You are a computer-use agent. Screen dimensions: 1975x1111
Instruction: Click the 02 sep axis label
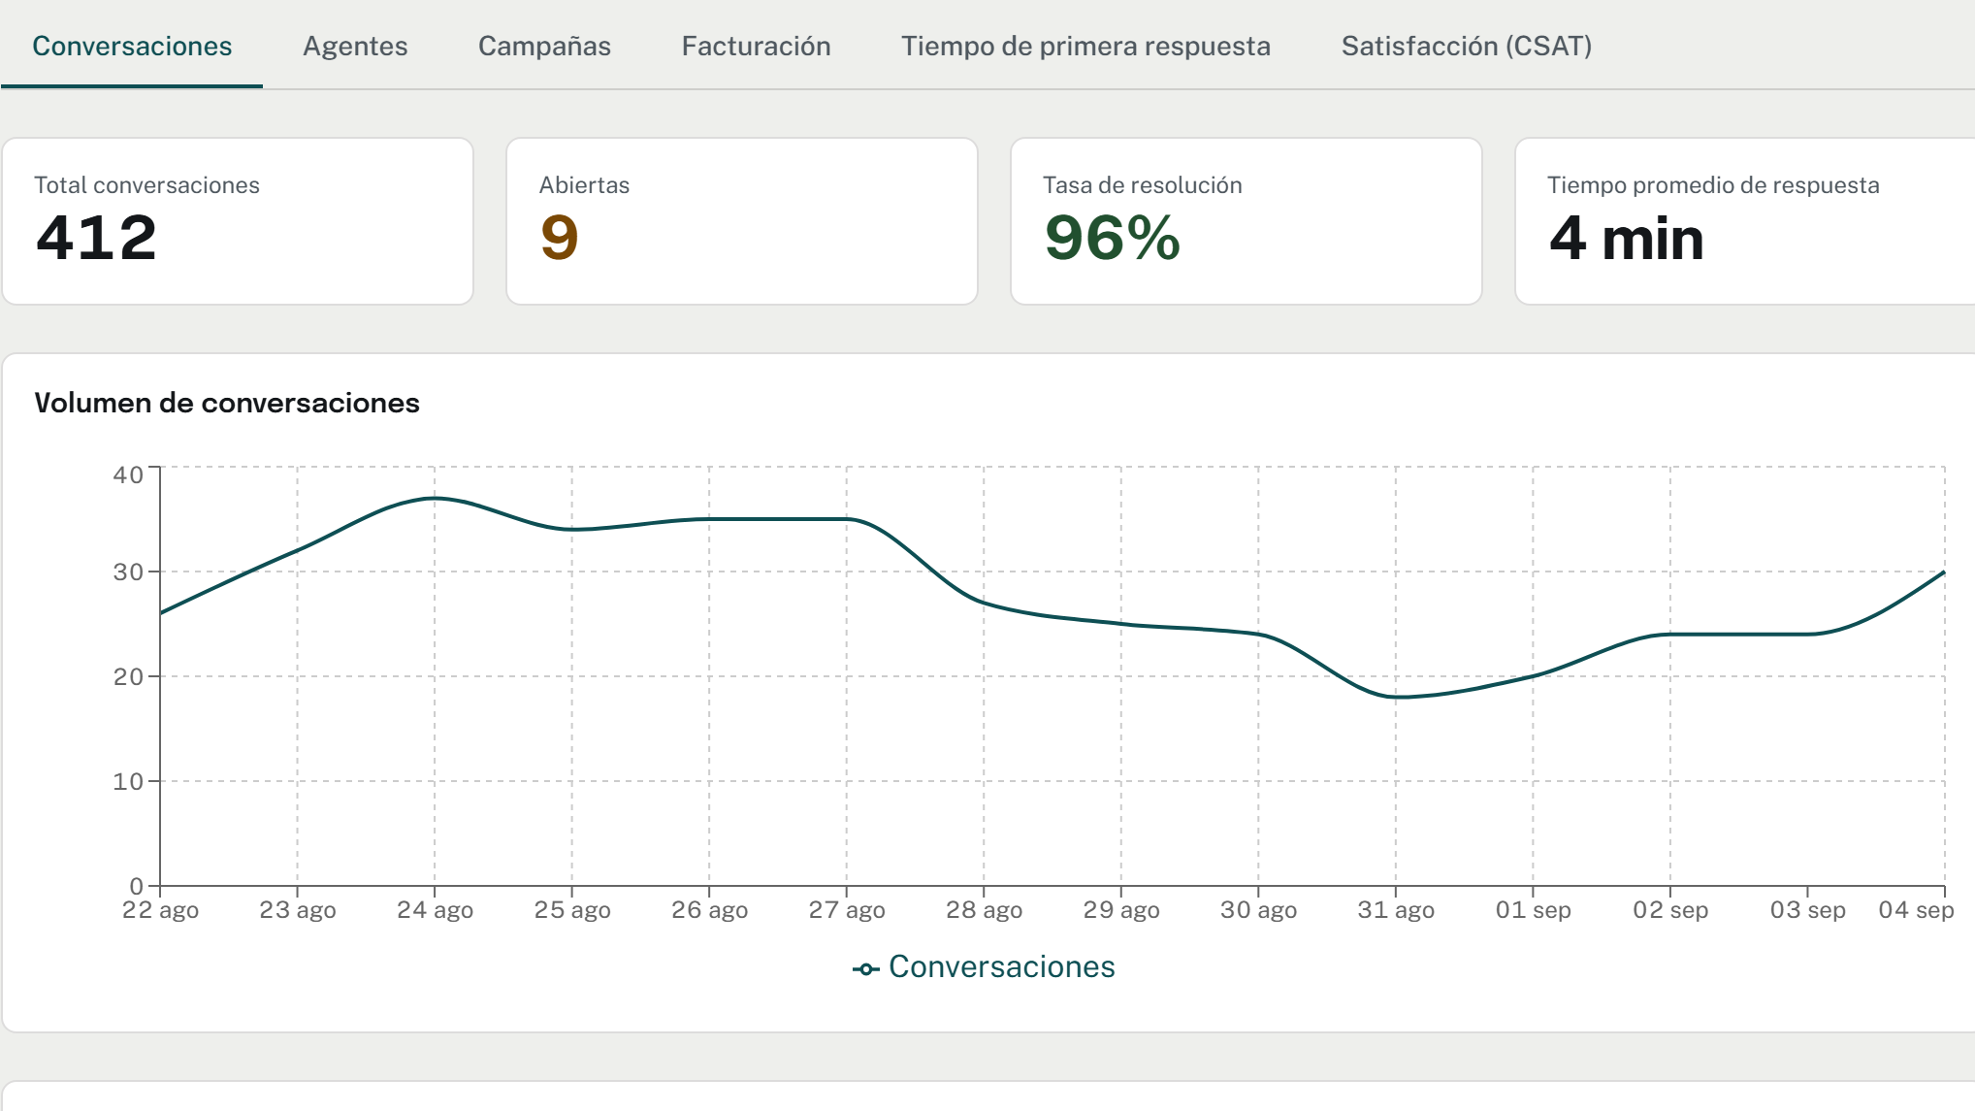pos(1670,910)
